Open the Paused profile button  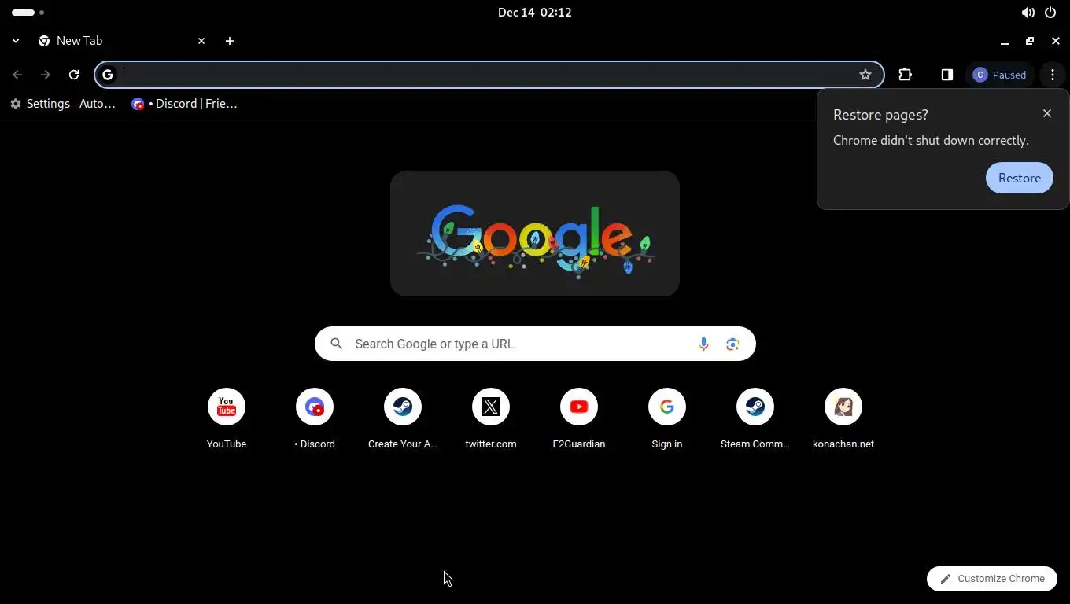[x=1000, y=75]
